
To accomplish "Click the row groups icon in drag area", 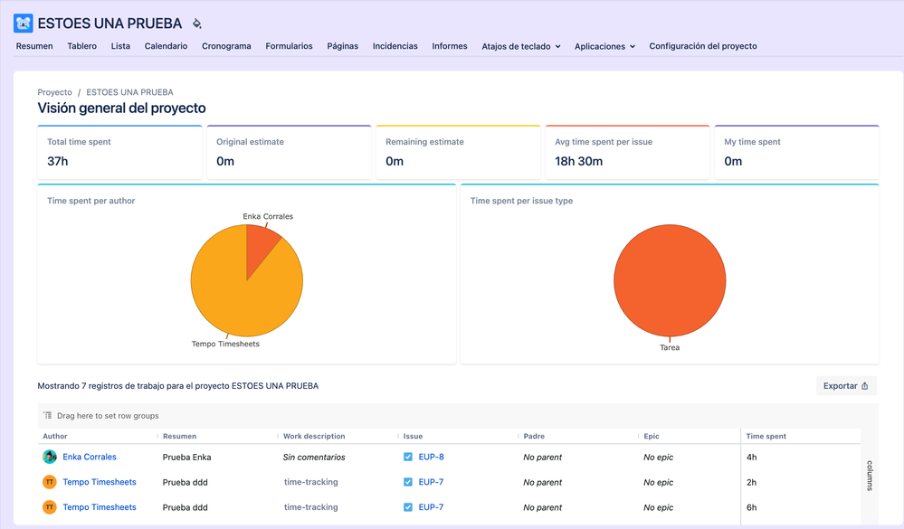I will [x=48, y=416].
